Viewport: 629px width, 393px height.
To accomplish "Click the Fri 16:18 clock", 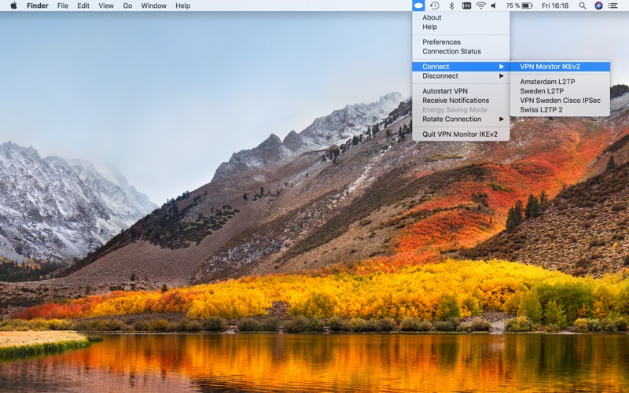I will [x=555, y=6].
